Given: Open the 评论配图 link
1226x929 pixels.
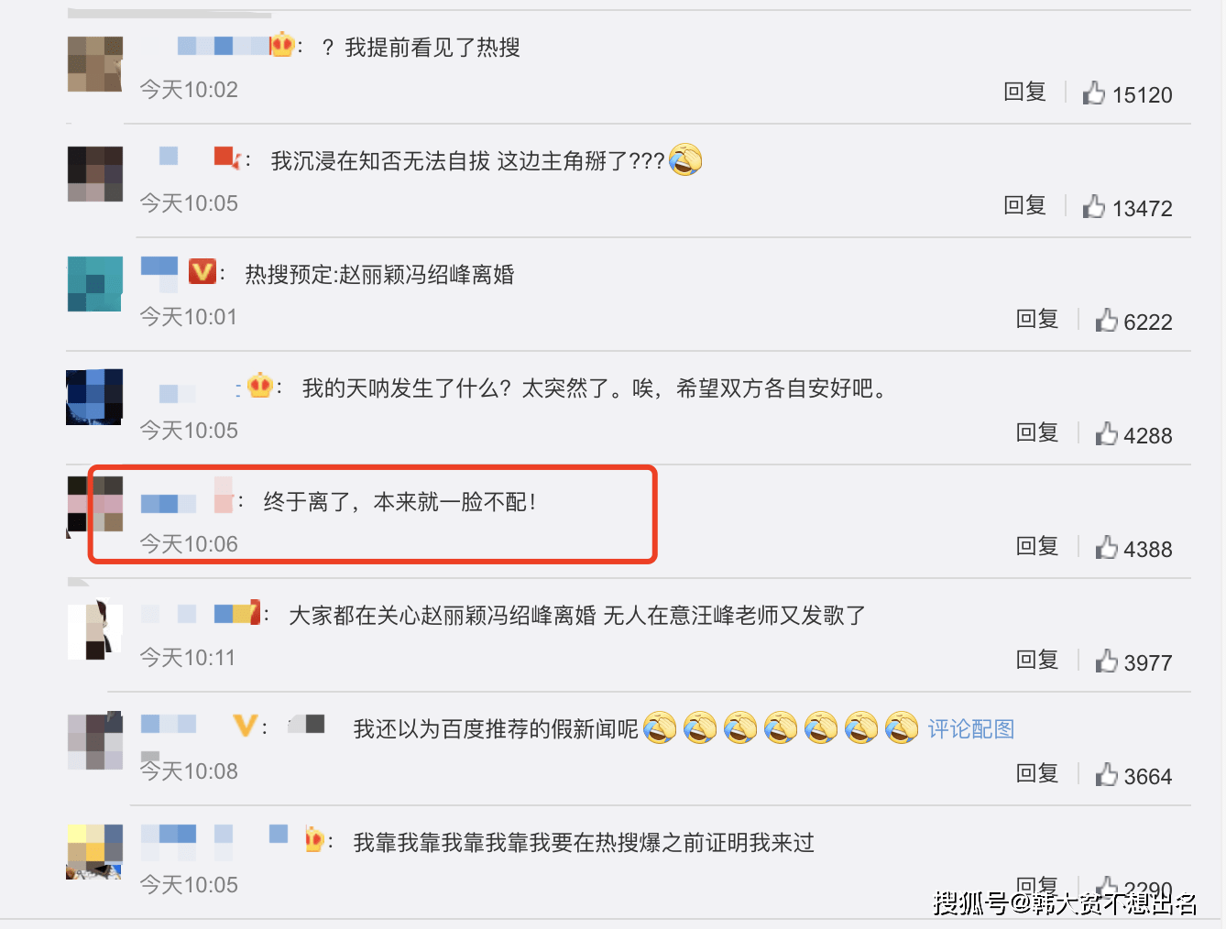Looking at the screenshot, I should [970, 729].
